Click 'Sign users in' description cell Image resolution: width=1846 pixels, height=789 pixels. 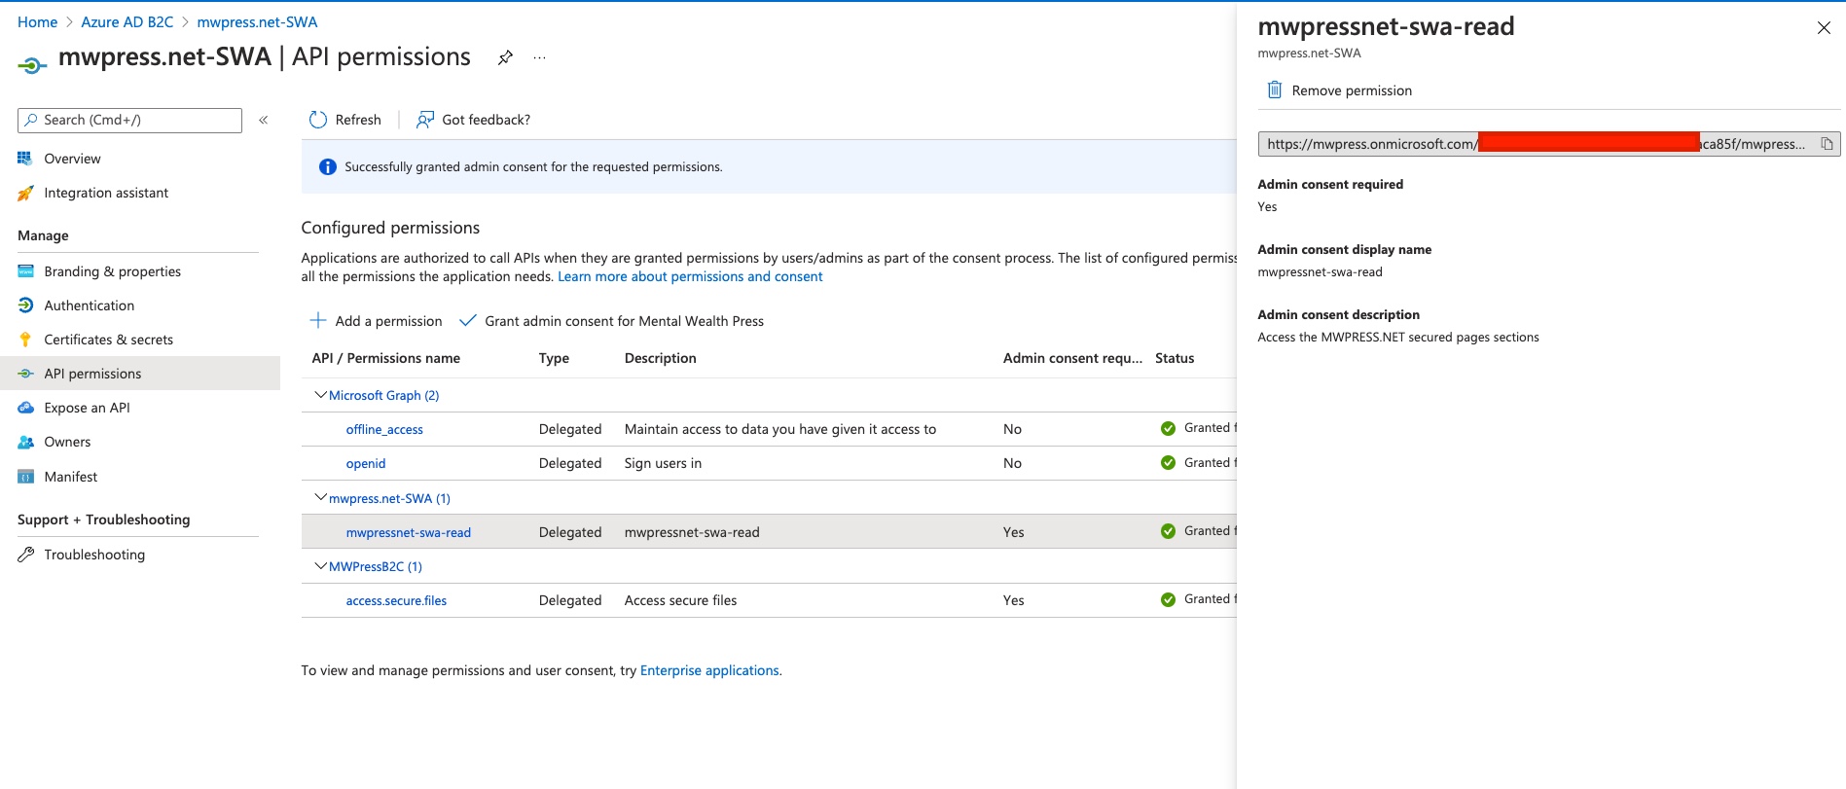(x=663, y=463)
